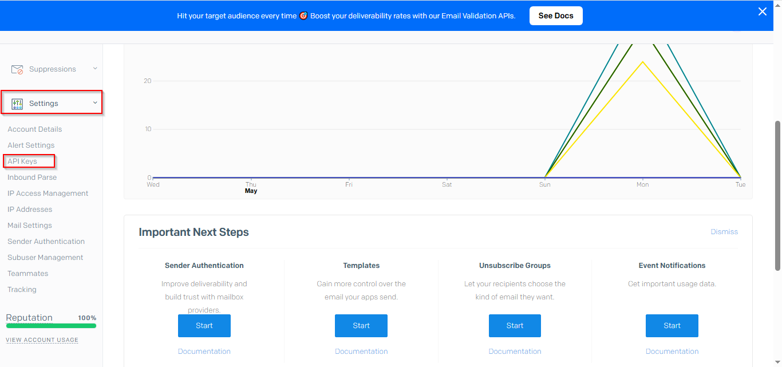Screen dimensions: 782x367
Task: Open the Settings sidebar section
Action: click(x=52, y=102)
